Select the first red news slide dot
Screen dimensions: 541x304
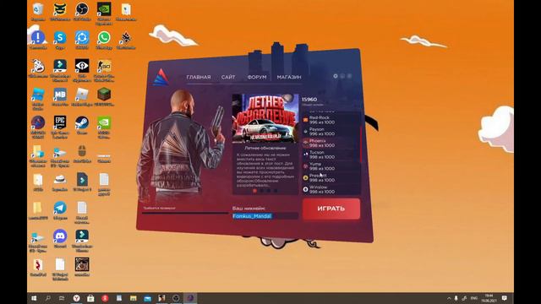(255, 190)
